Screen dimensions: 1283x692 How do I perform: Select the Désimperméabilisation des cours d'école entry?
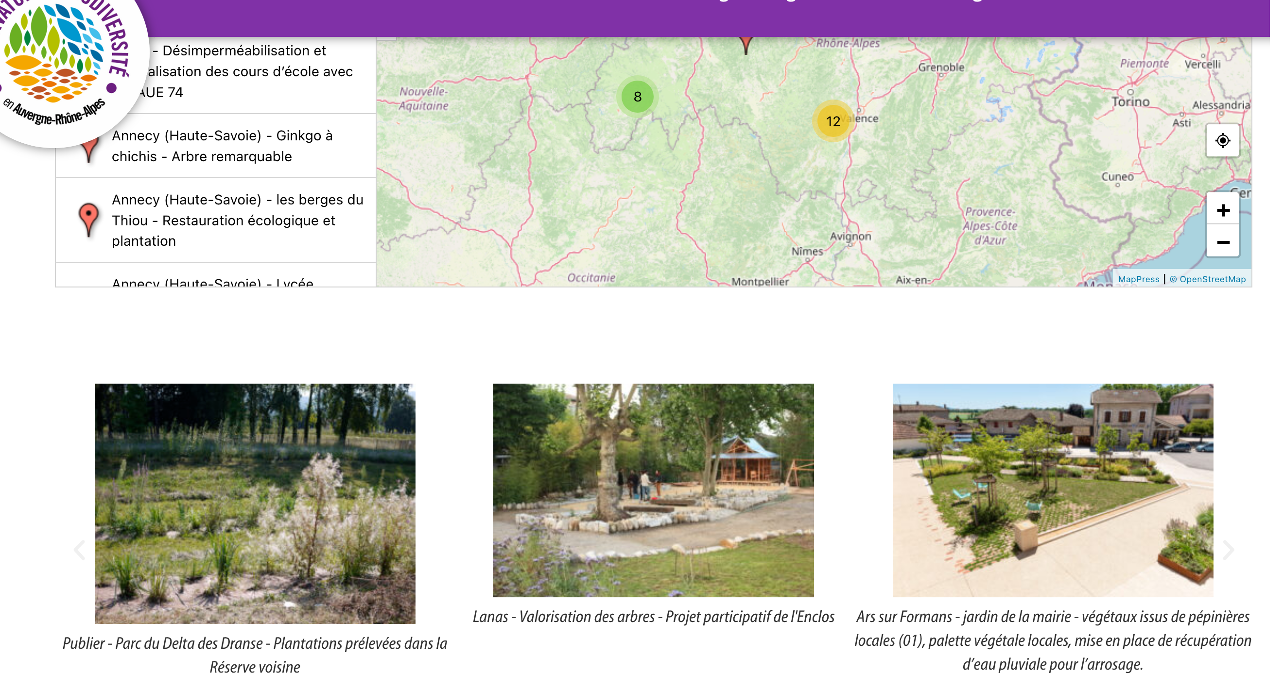(216, 75)
